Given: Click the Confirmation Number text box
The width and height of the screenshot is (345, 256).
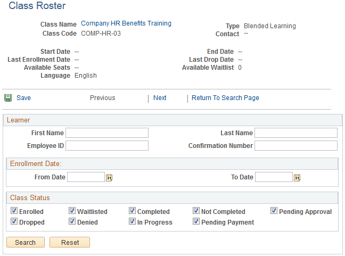Looking at the screenshot, I should (x=296, y=146).
